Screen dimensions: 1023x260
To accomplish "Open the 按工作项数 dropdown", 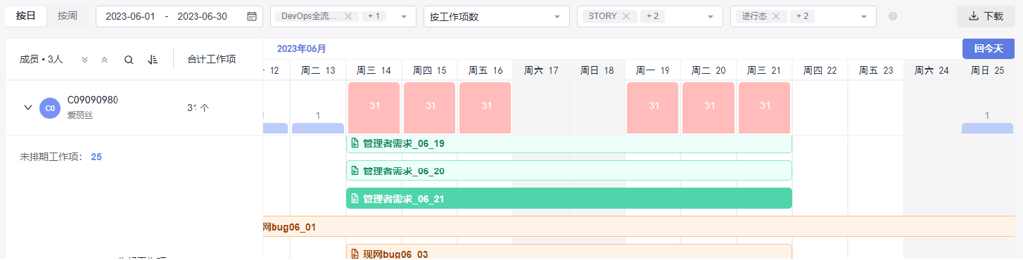I will coord(496,16).
